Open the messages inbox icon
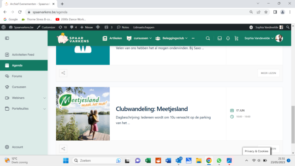This screenshot has height=166, width=295. point(219,38)
